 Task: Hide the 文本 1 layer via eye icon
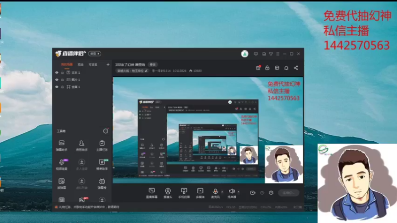pos(57,72)
